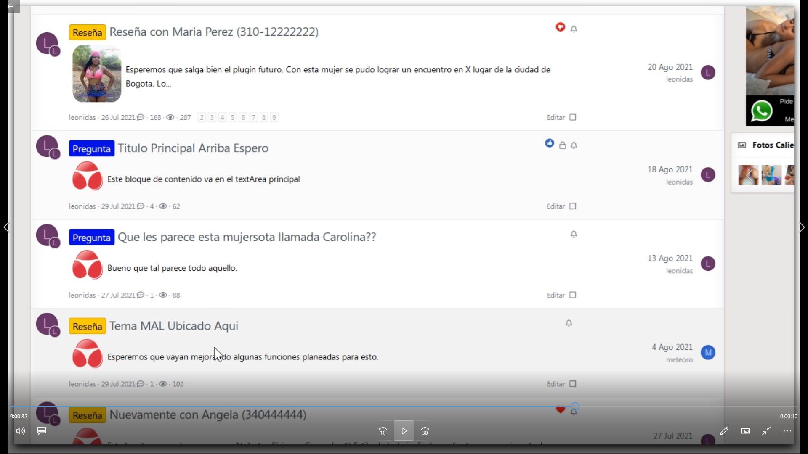Click the Reseña tag on Tema MAL Ubicado thread

[88, 327]
